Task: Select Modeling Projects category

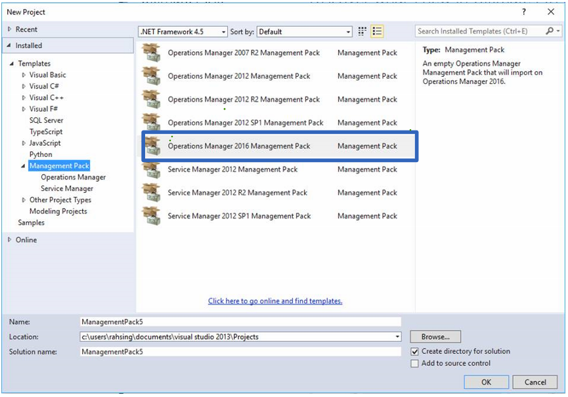Action: coord(58,211)
